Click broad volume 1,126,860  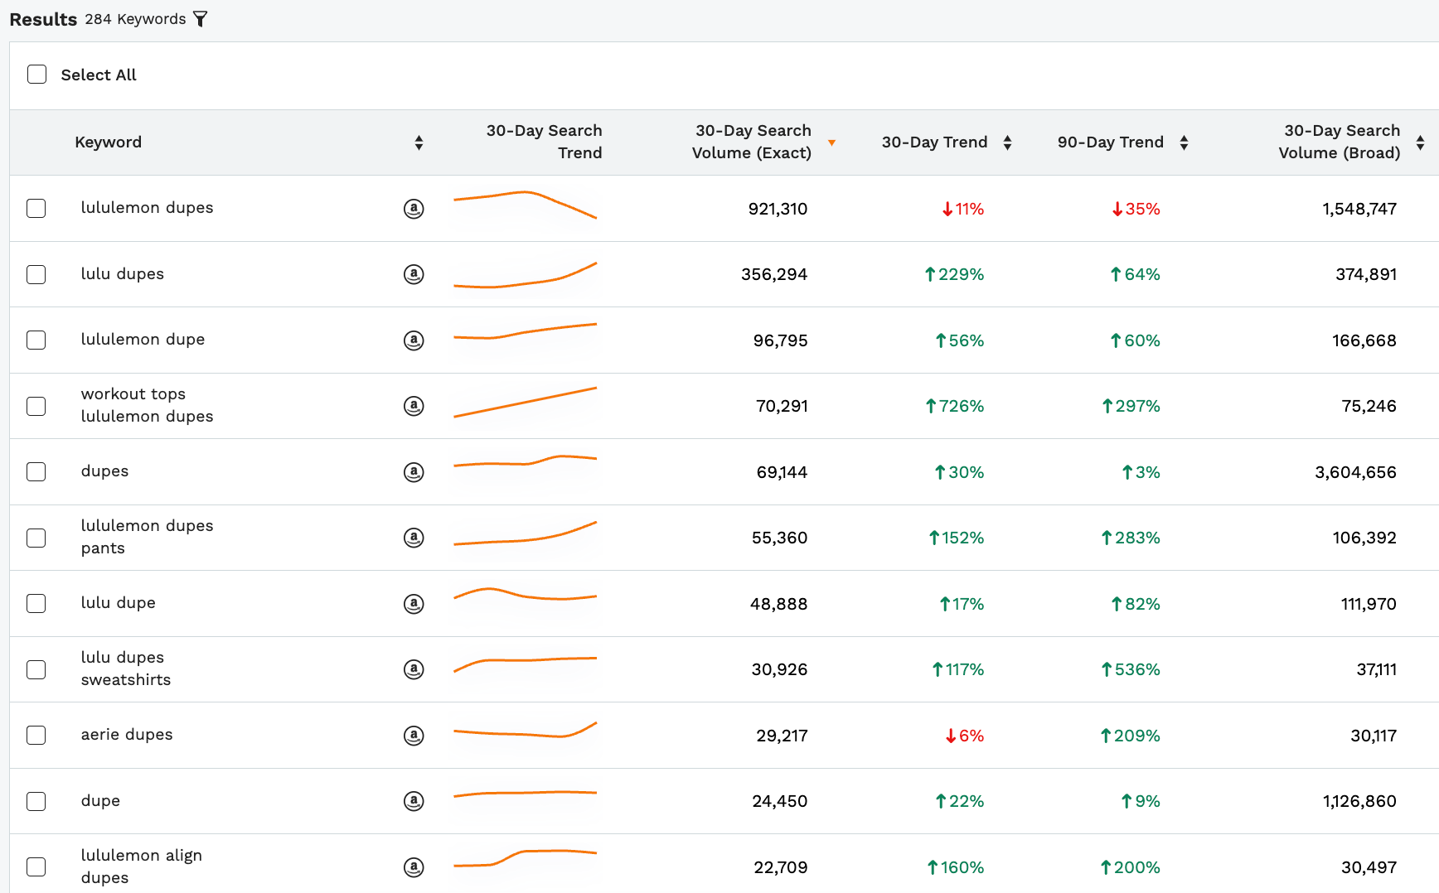(x=1359, y=801)
